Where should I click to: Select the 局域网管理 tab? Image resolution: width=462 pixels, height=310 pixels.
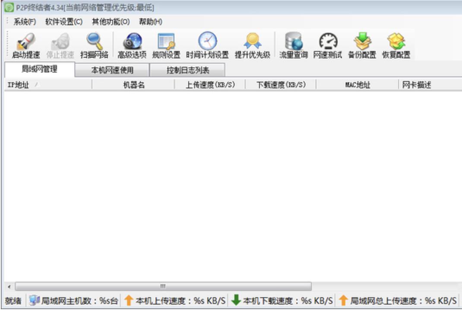(38, 70)
